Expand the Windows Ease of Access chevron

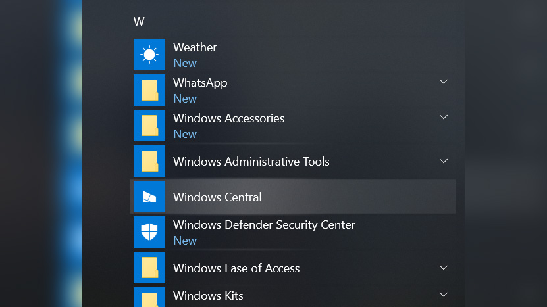444,268
